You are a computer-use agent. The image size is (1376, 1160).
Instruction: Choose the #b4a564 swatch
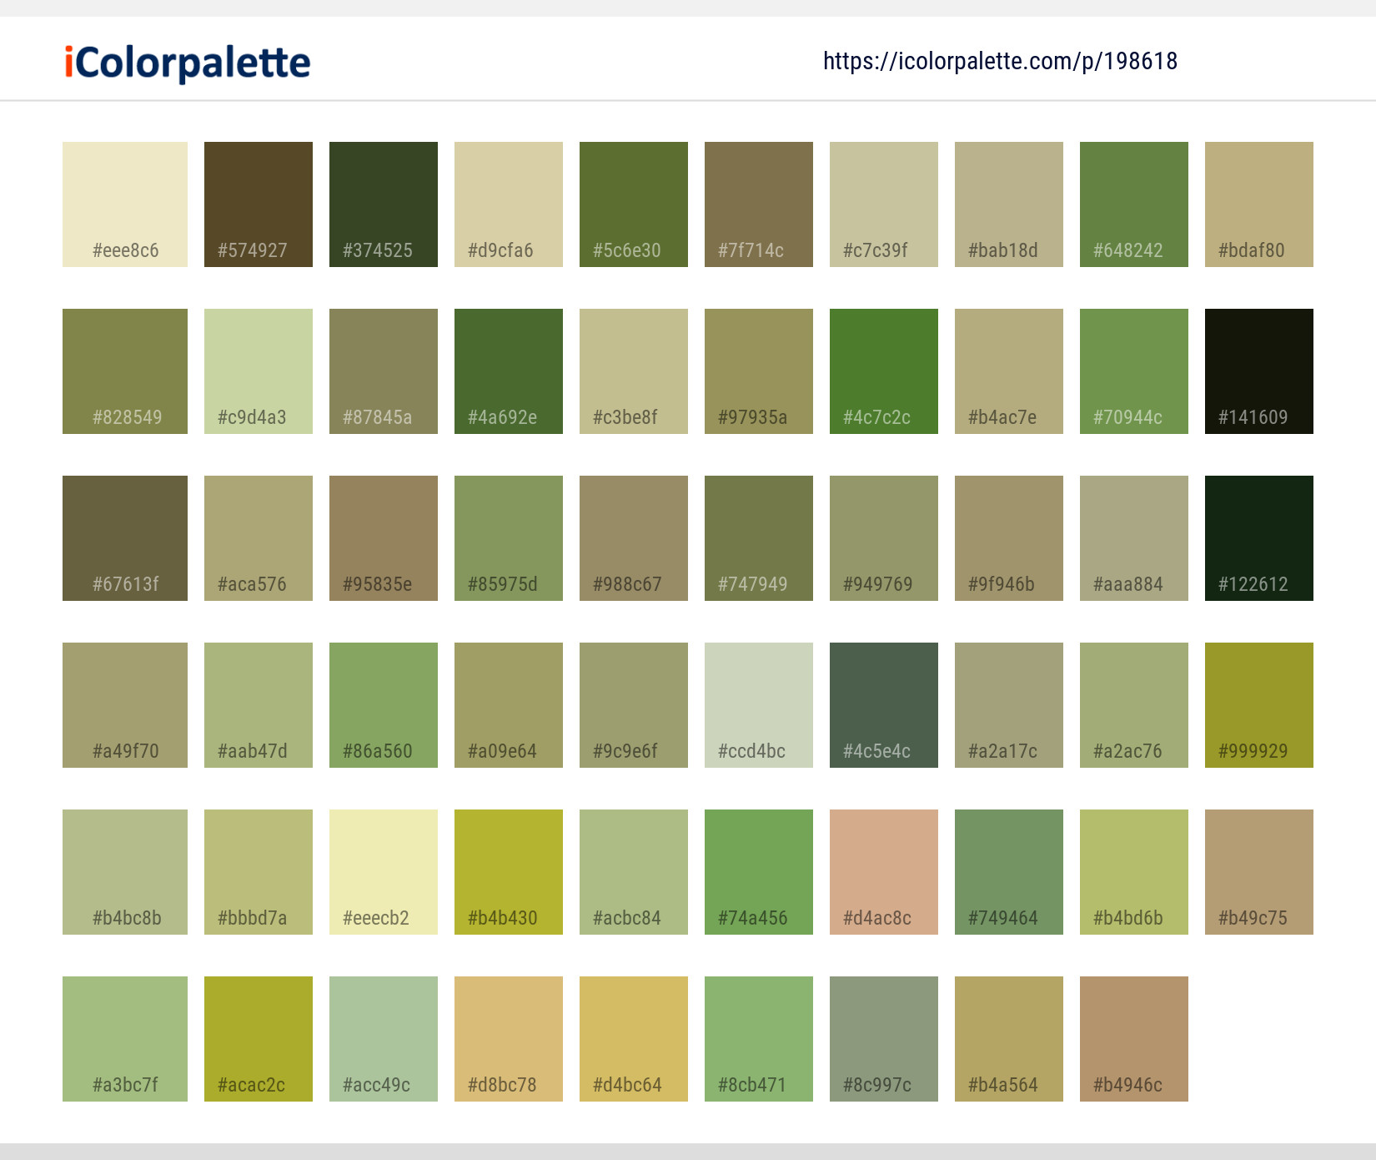tap(1009, 1039)
